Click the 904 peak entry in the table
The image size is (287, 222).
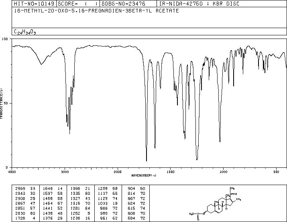(x=136, y=188)
